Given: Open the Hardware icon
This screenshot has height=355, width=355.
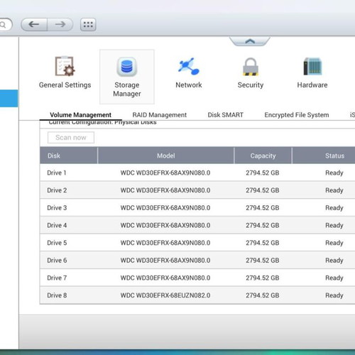Looking at the screenshot, I should click(x=312, y=66).
